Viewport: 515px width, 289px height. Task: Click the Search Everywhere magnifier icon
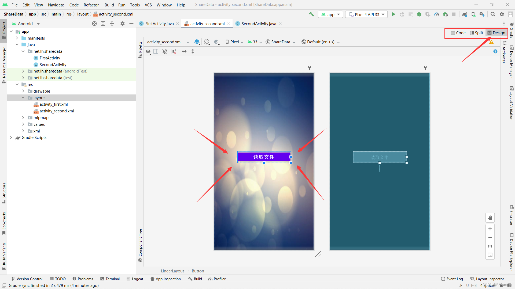click(493, 14)
